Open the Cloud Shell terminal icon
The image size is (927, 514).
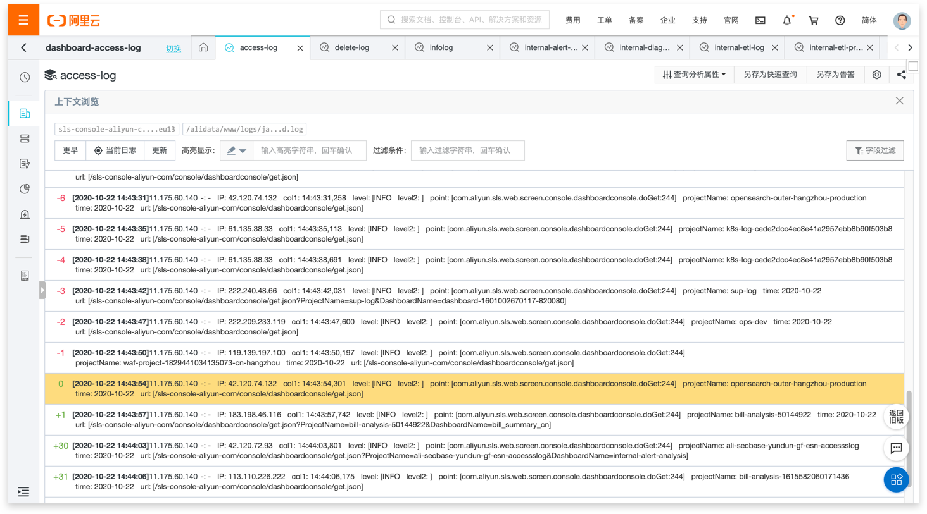(x=760, y=20)
